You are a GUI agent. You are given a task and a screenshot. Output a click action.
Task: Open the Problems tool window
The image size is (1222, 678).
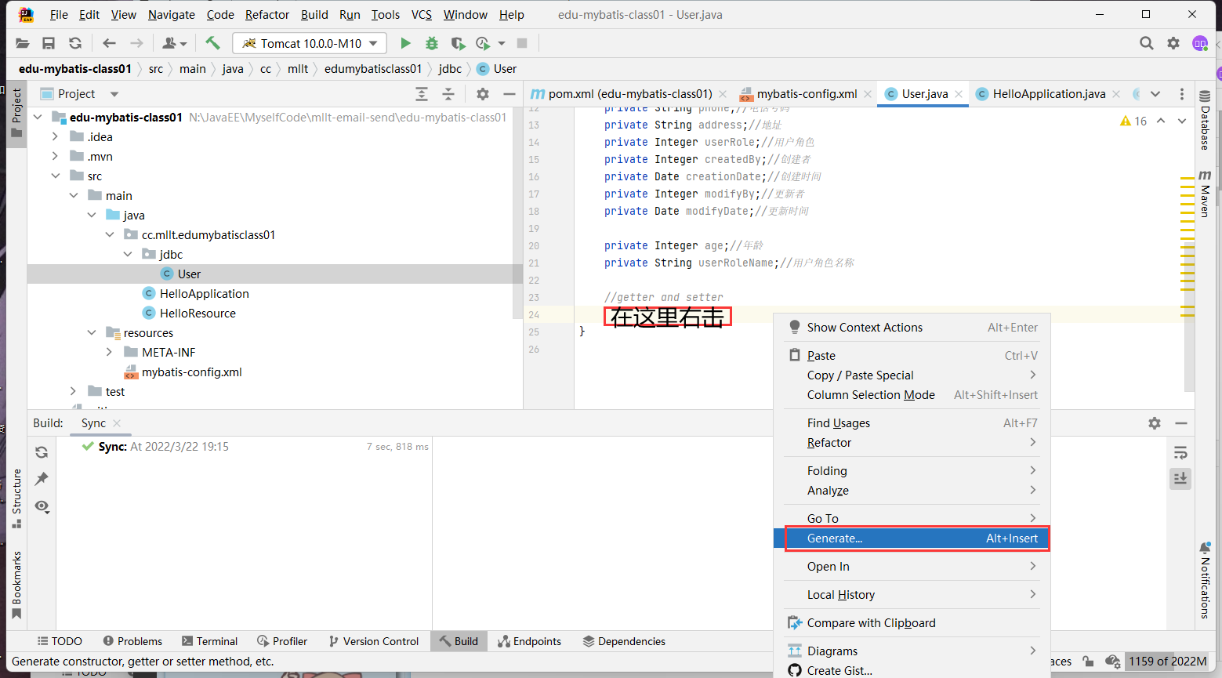click(132, 641)
